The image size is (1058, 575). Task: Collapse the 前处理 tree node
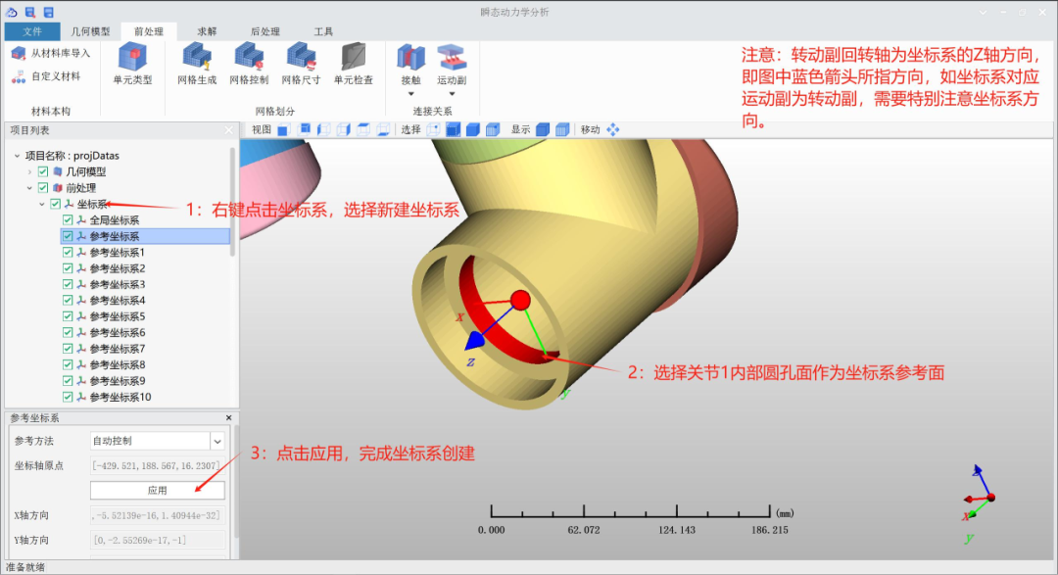(x=29, y=188)
